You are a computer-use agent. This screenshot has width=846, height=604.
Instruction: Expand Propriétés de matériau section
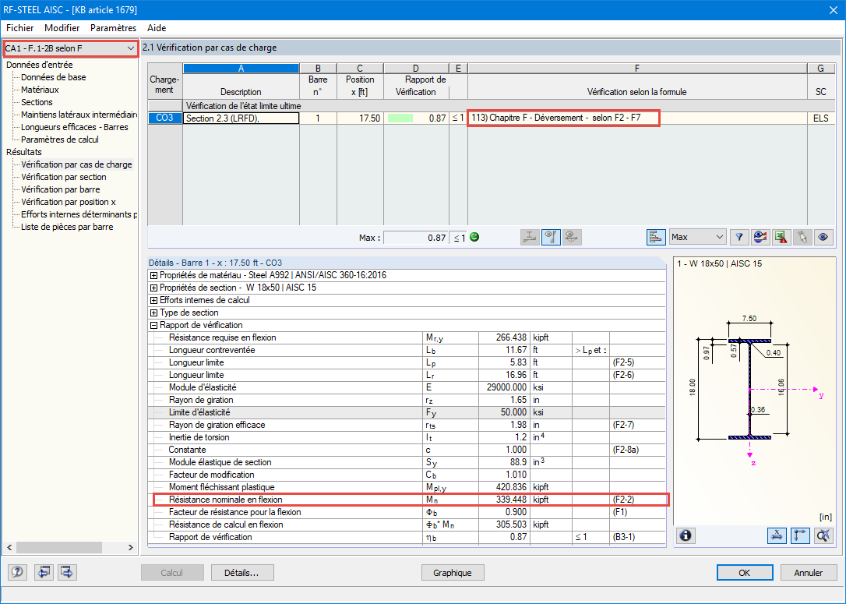[153, 275]
